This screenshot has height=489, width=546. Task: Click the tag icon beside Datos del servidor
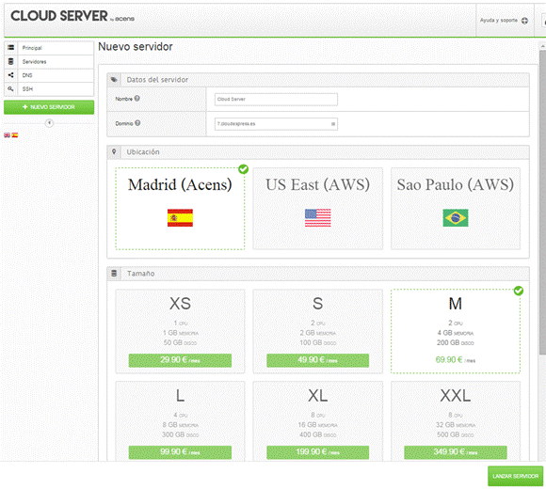tap(114, 80)
